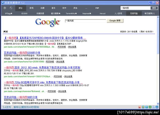160x115 pixels.
Task: Open the 百度云网盘-一路向西98的分享 link
Action: (21, 97)
